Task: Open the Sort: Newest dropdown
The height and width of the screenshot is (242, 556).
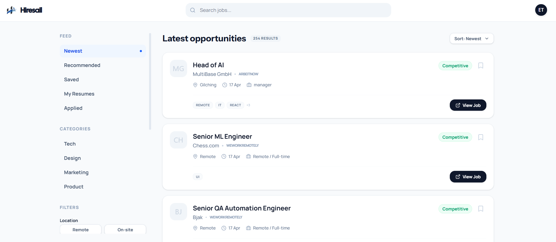Action: click(472, 38)
